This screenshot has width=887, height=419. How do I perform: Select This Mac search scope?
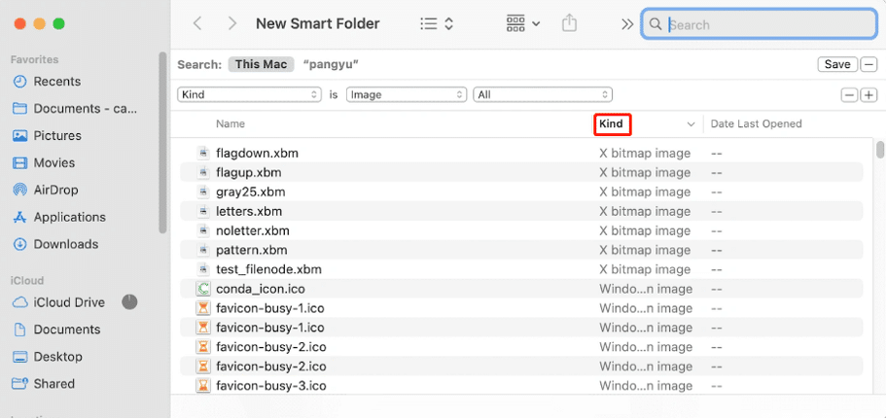click(261, 64)
